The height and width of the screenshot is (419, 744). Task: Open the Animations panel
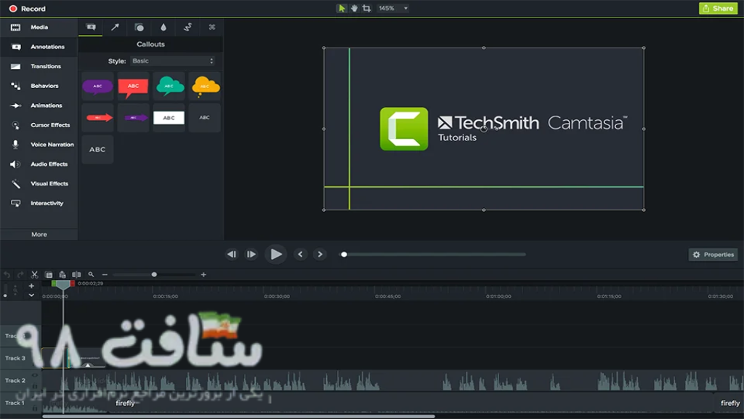pos(39,105)
